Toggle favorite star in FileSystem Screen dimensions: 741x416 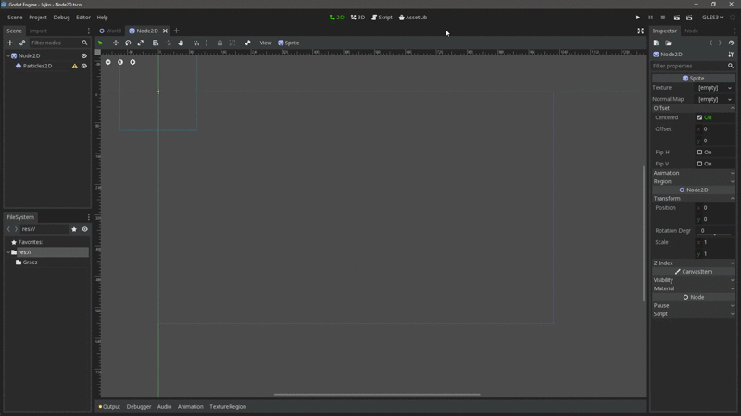(x=74, y=229)
